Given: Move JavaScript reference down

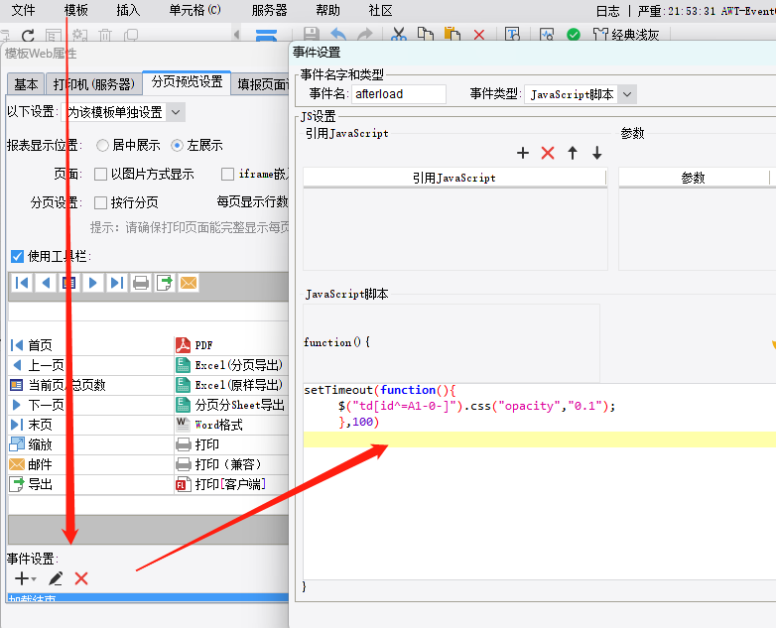Looking at the screenshot, I should (596, 153).
